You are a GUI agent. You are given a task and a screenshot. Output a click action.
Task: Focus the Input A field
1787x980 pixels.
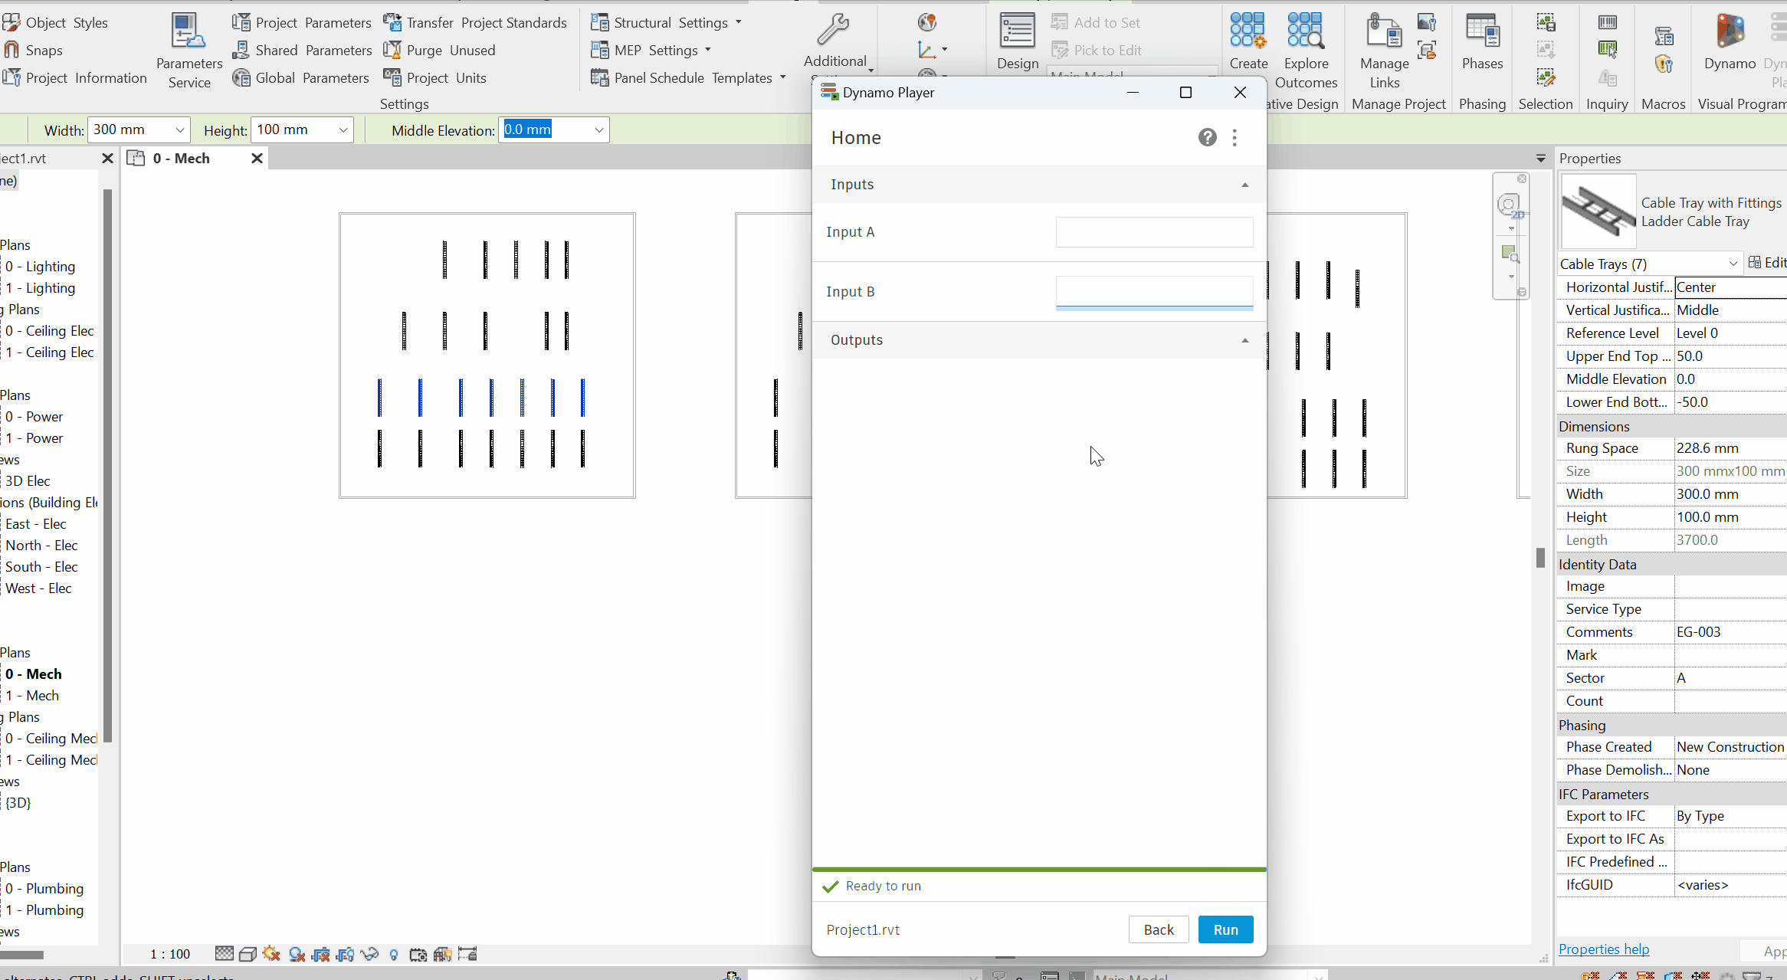(x=1154, y=232)
